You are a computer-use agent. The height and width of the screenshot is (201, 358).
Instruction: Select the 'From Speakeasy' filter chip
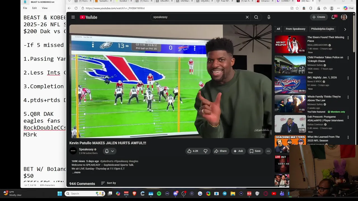295,29
